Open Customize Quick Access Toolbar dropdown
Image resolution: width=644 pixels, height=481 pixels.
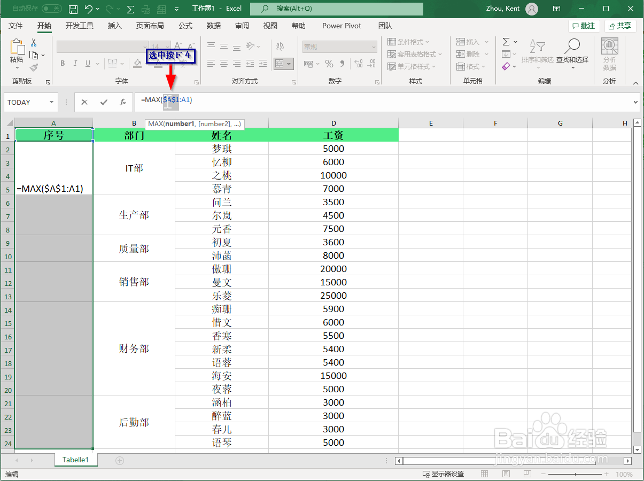tap(177, 9)
